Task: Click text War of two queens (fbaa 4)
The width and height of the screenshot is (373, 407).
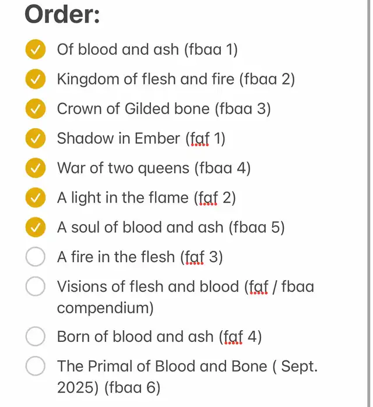Action: point(154,168)
